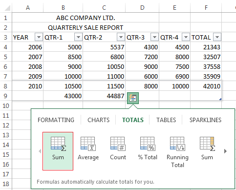The width and height of the screenshot is (236, 190).
Task: Select column F header
Action: (x=206, y=8)
